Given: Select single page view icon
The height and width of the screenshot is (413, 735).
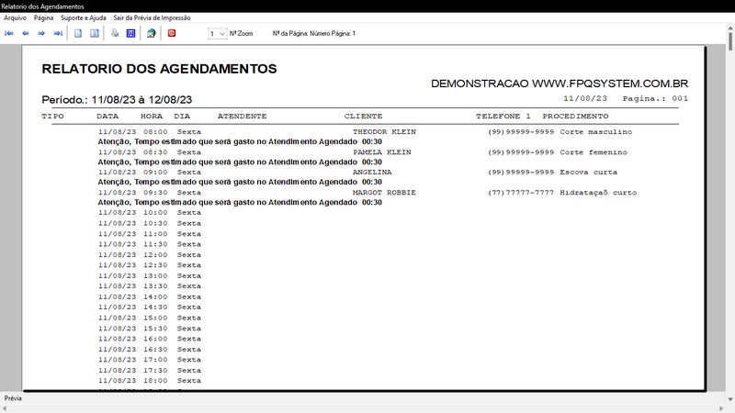Looking at the screenshot, I should [78, 33].
